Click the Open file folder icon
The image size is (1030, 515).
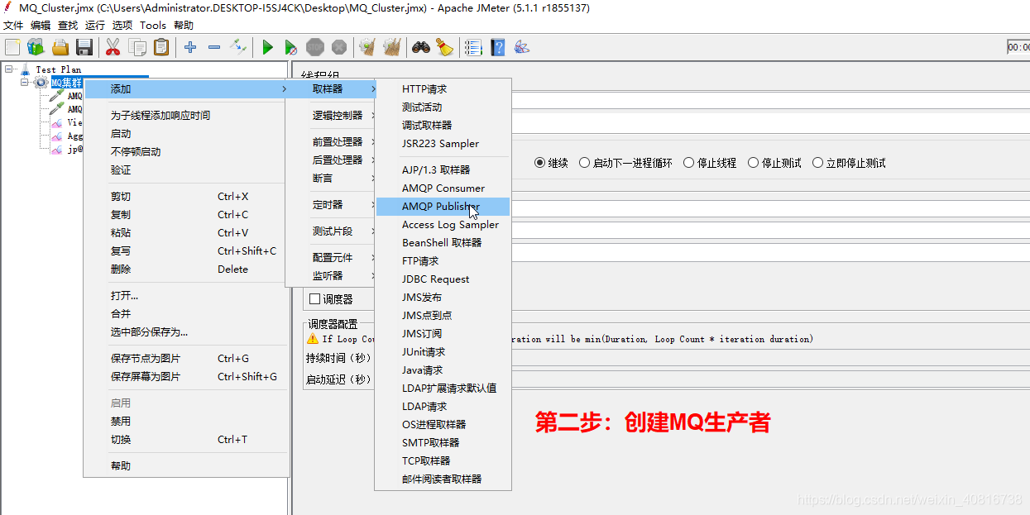pyautogui.click(x=60, y=47)
